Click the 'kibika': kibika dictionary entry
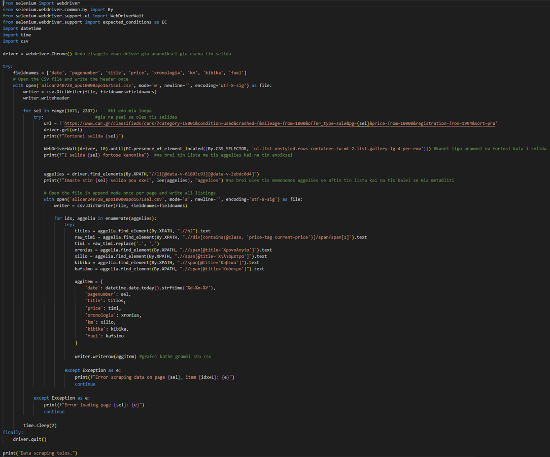The image size is (550, 457). click(107, 329)
